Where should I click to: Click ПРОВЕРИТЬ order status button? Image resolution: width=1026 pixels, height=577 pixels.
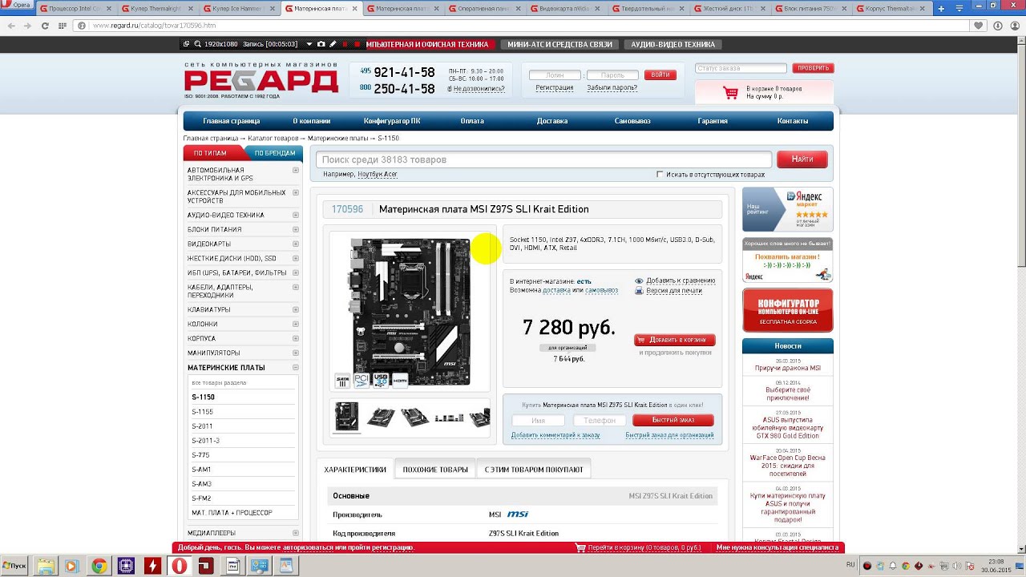[x=813, y=68]
